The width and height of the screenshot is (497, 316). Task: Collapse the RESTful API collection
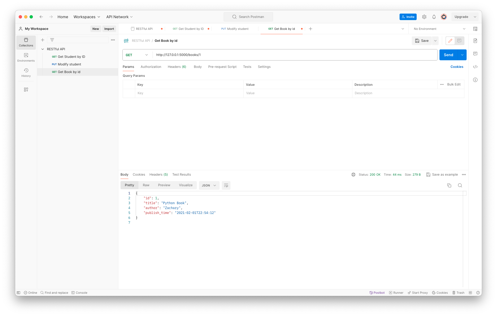(x=43, y=49)
